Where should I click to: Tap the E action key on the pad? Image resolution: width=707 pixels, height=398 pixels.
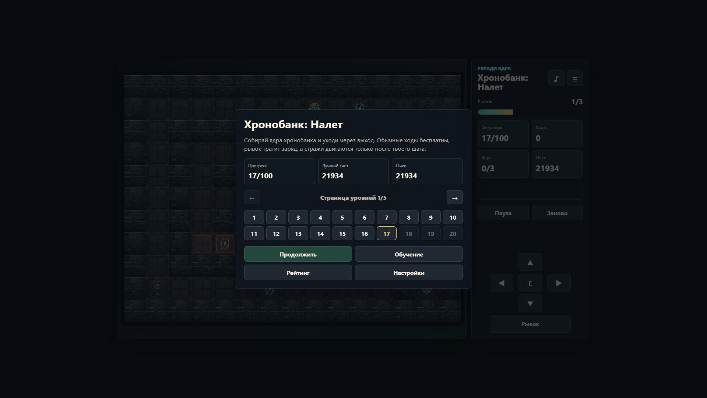(530, 283)
